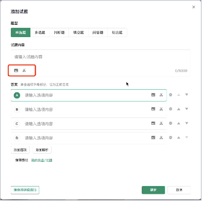Insert image into option A
The width and height of the screenshot is (202, 201).
point(153,95)
